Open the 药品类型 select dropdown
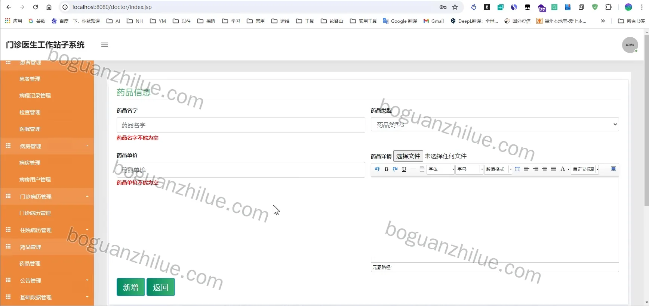 (x=495, y=125)
